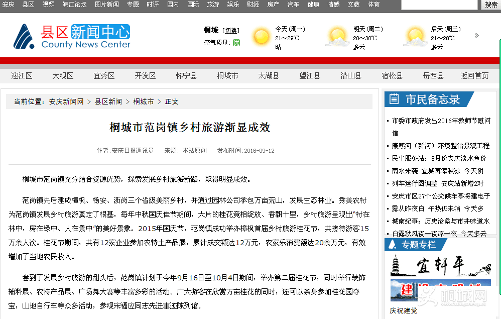Click the search text input field
This screenshot has height=319, width=501.
pyautogui.click(x=439, y=5)
